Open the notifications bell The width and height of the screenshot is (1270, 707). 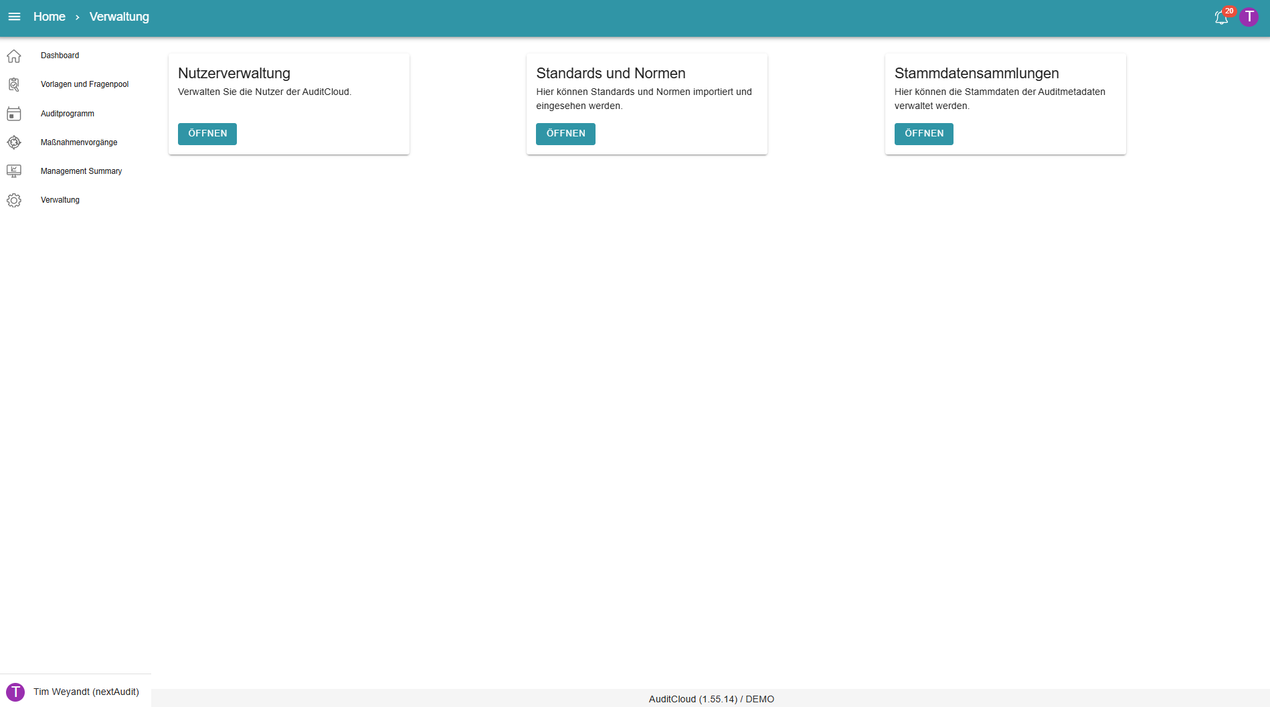pyautogui.click(x=1221, y=17)
